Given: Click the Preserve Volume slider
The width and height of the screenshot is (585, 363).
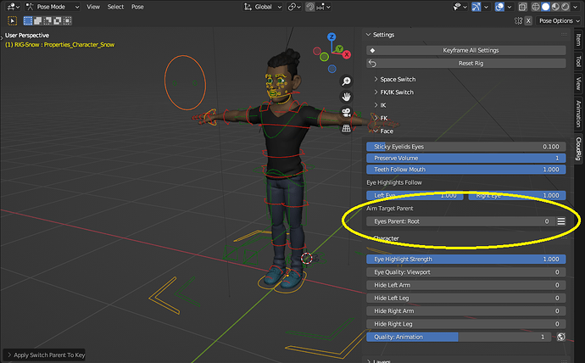Looking at the screenshot, I should (466, 159).
